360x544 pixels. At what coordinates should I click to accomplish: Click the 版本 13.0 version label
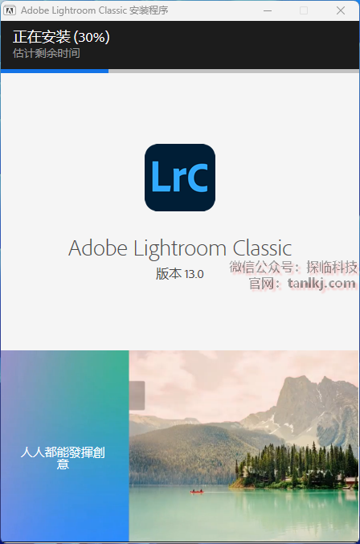point(180,274)
